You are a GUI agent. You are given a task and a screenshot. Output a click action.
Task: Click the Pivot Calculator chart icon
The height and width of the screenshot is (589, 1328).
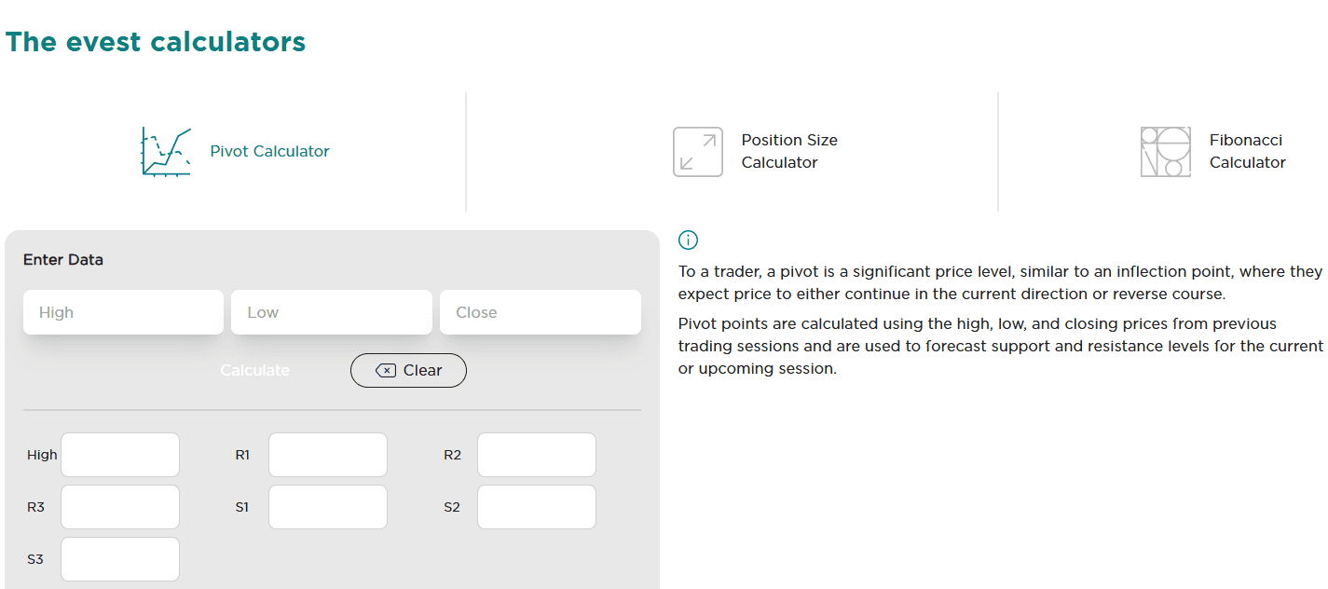point(166,152)
